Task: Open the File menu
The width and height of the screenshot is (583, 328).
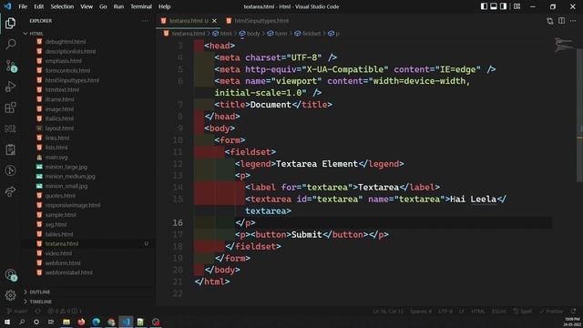Action: pyautogui.click(x=23, y=6)
